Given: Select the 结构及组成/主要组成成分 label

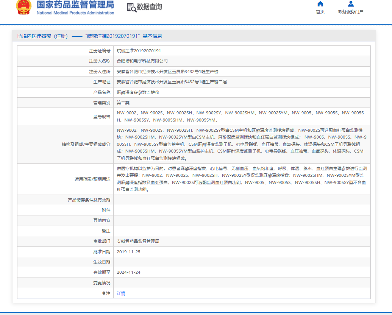Looking at the screenshot, I should point(86,144).
